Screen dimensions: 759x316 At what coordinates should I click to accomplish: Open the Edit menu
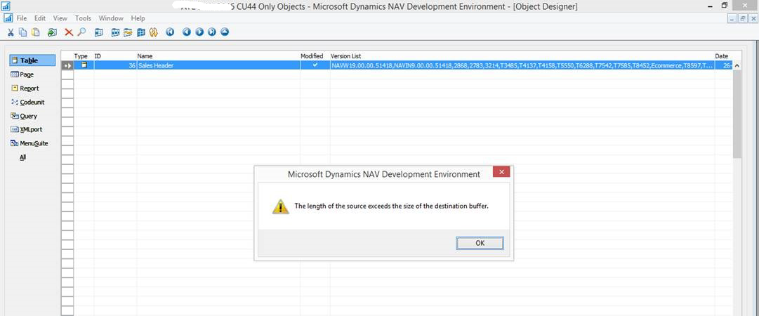tap(40, 18)
